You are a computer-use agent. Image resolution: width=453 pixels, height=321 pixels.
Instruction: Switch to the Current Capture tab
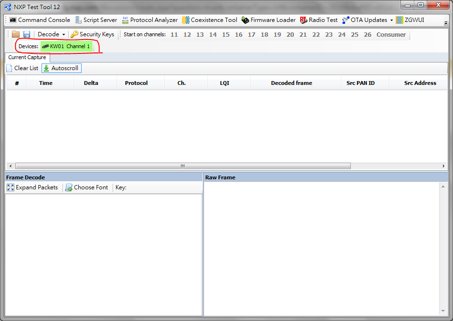tap(27, 57)
